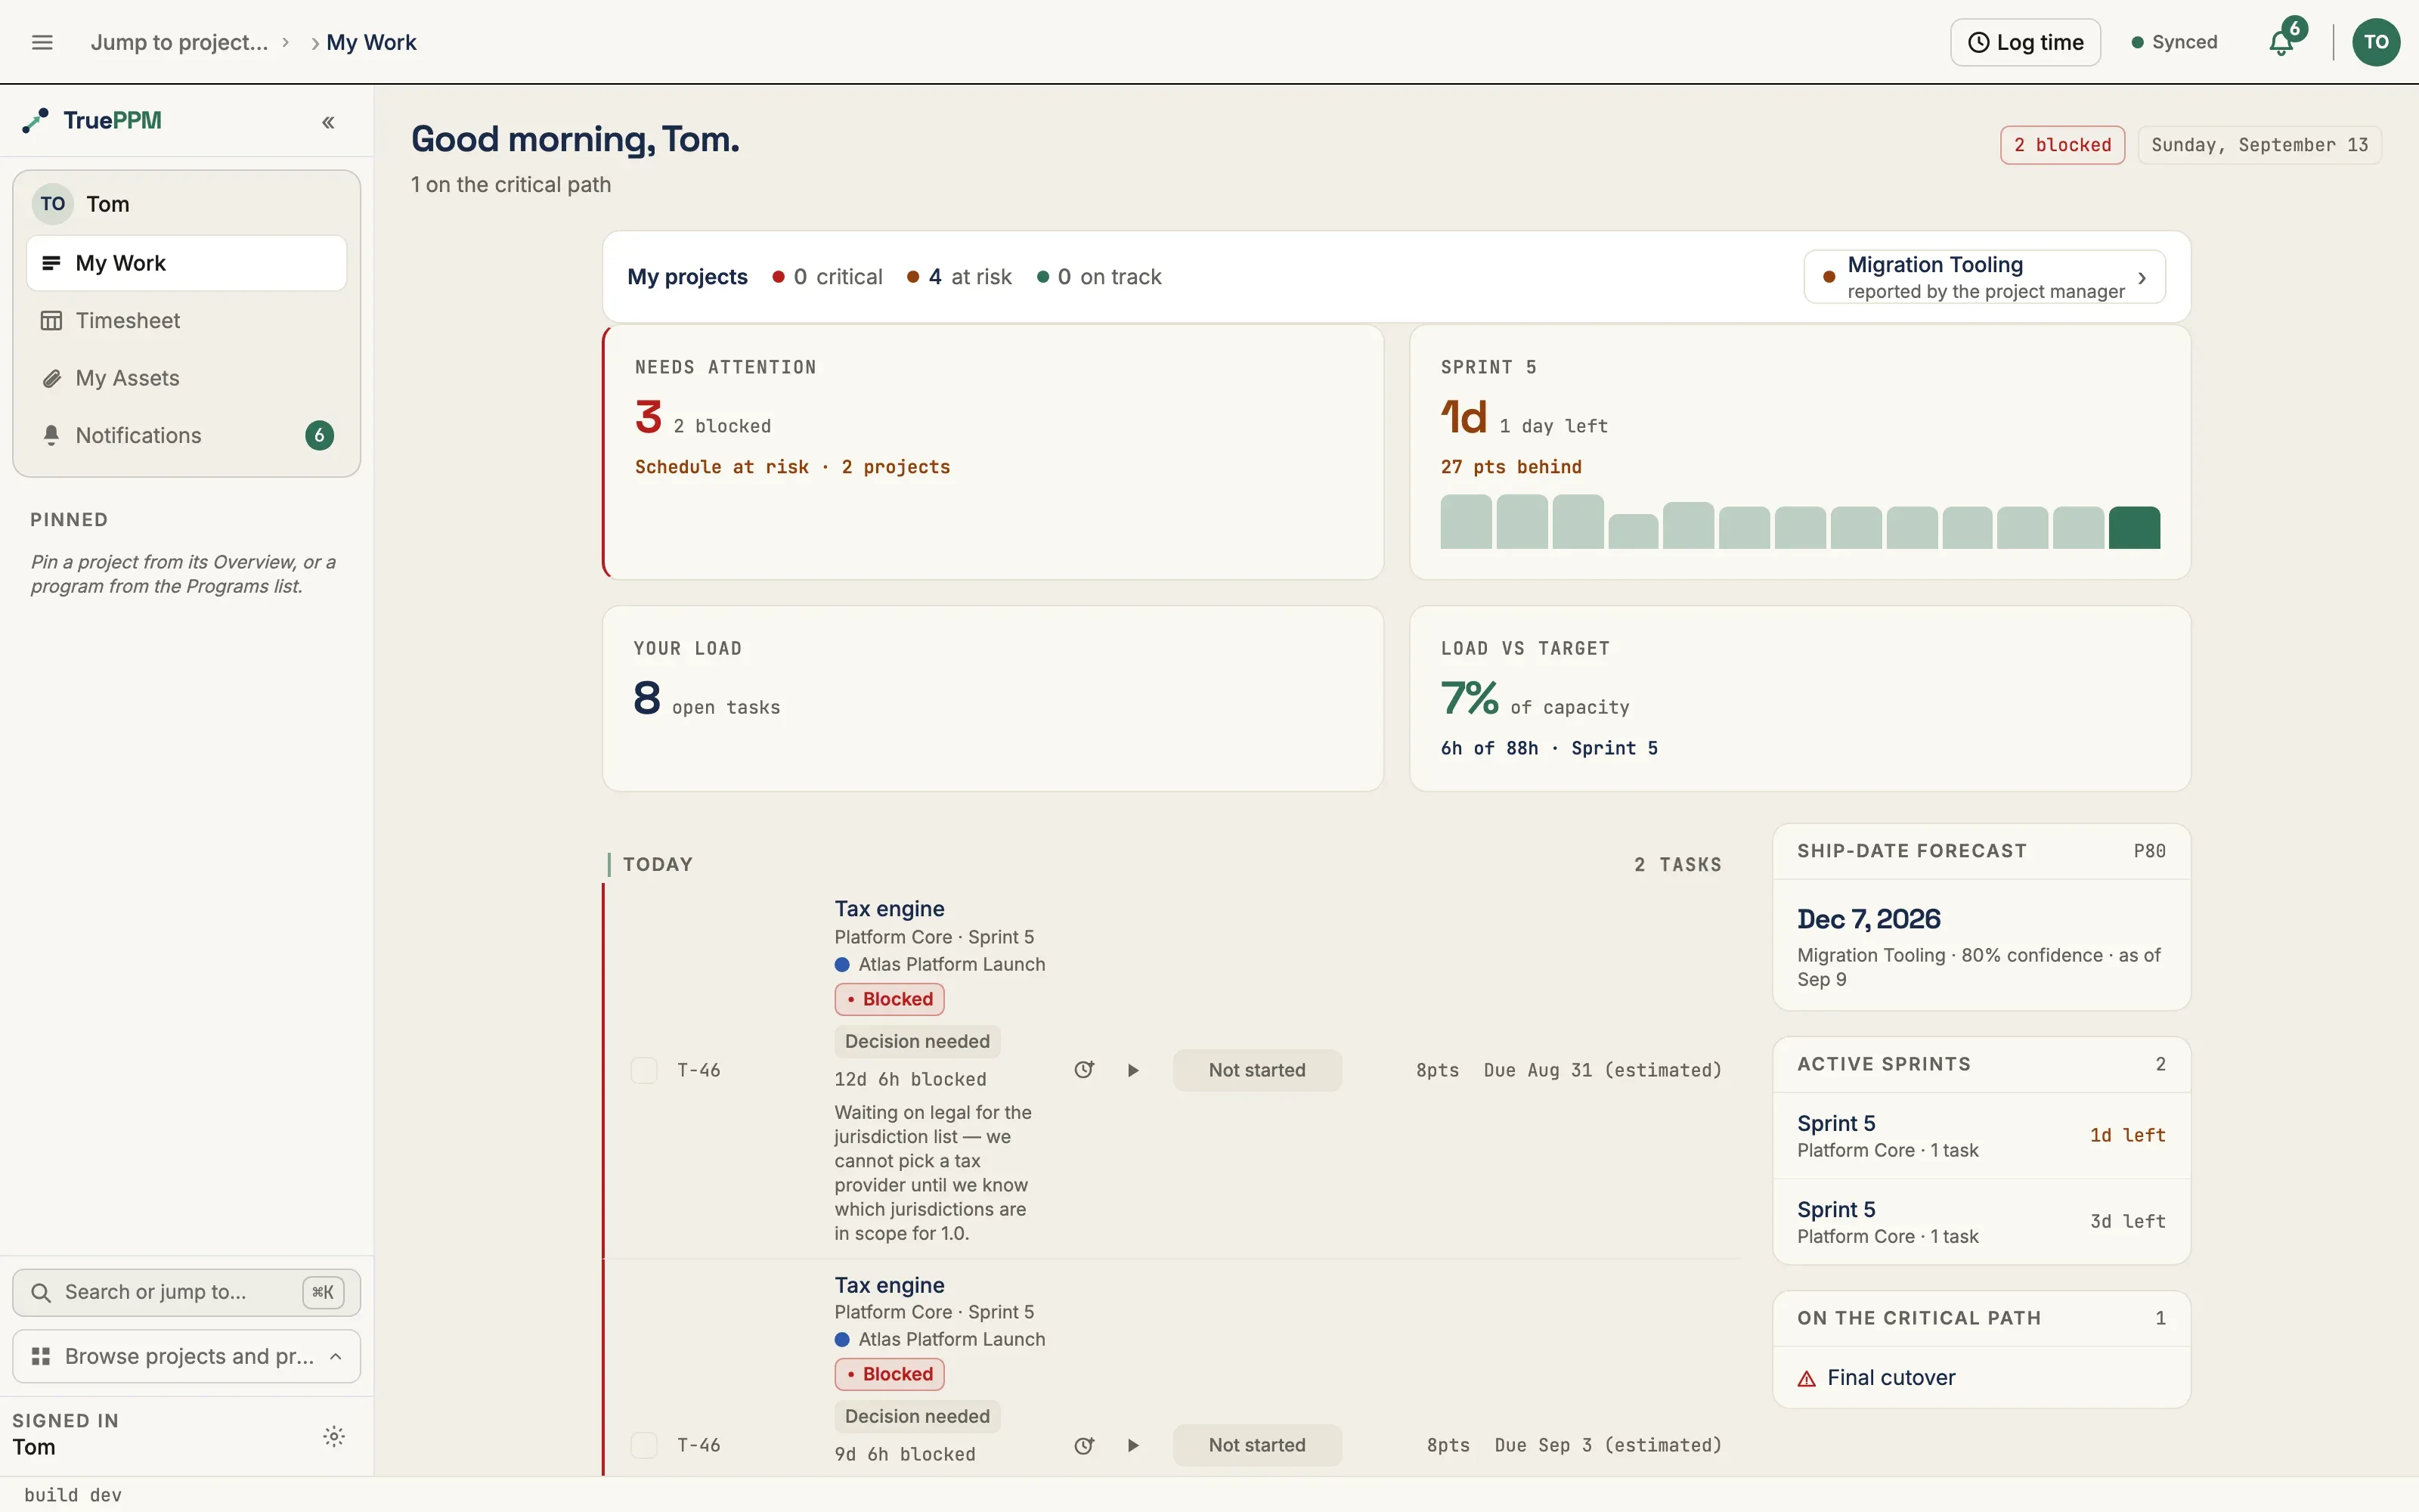2419x1512 pixels.
Task: Click the warning icon beside Final cutover
Action: coord(1806,1379)
